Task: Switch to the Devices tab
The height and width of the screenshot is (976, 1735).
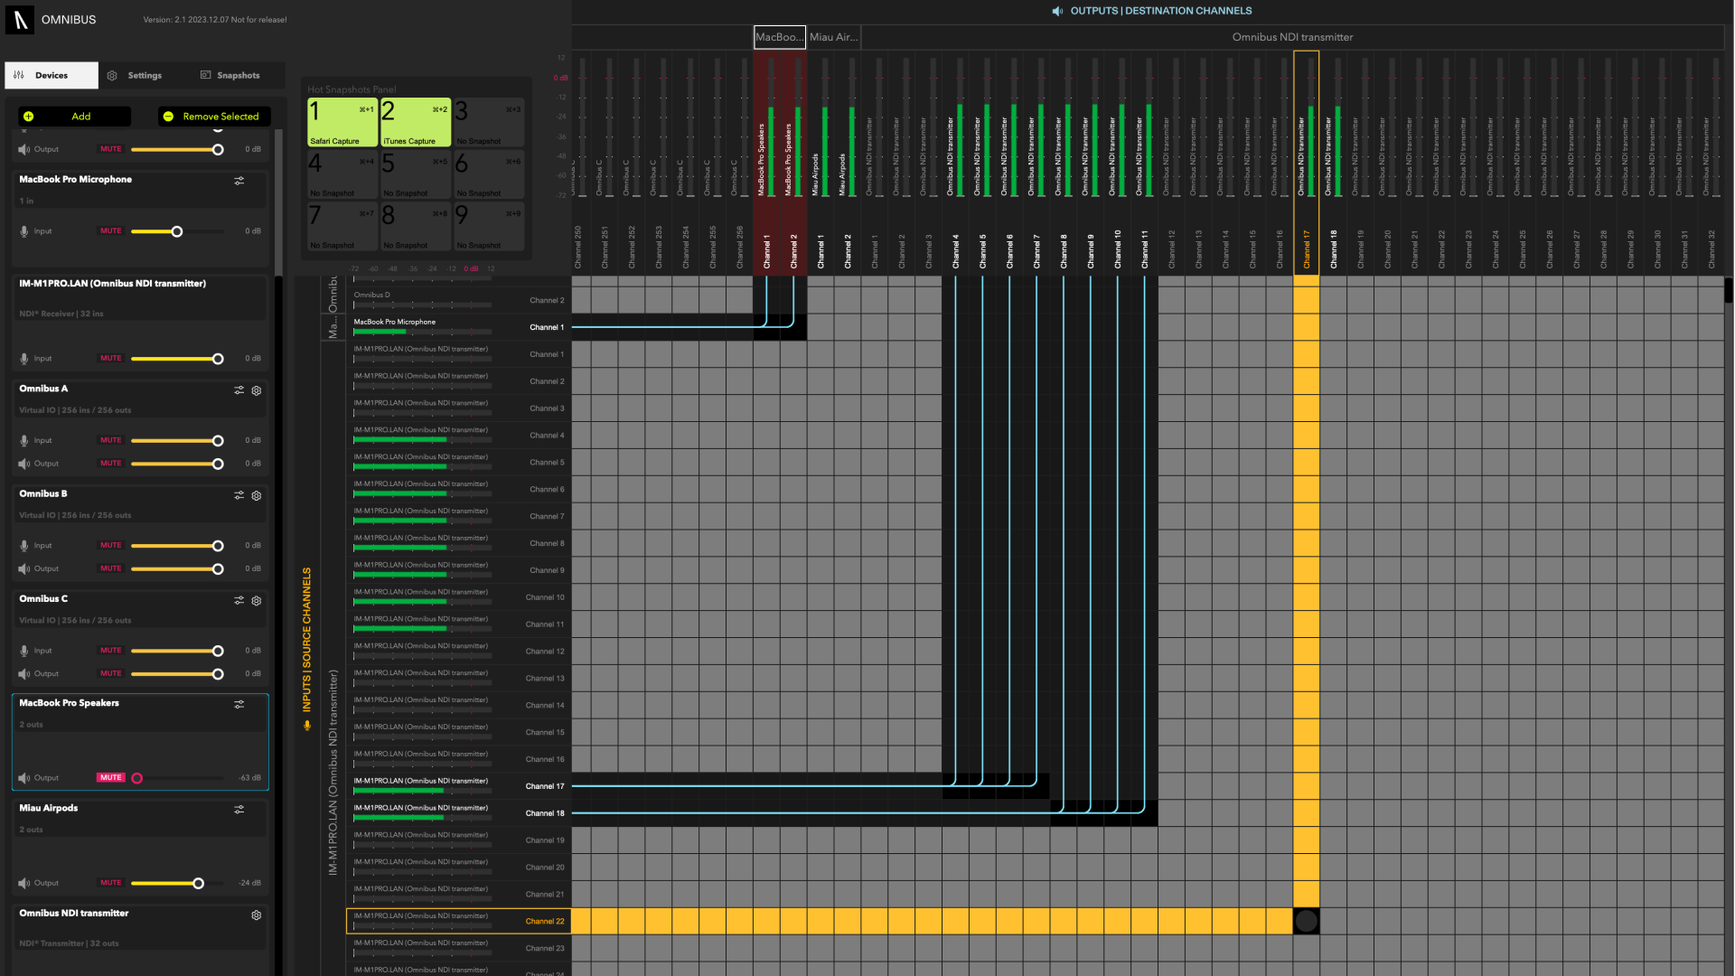Action: click(52, 76)
